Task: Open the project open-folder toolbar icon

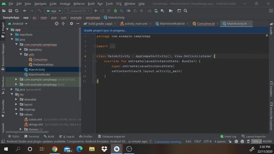Action: click(4, 11)
